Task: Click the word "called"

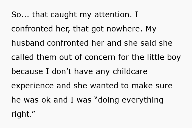Action: pyautogui.click(x=22, y=57)
